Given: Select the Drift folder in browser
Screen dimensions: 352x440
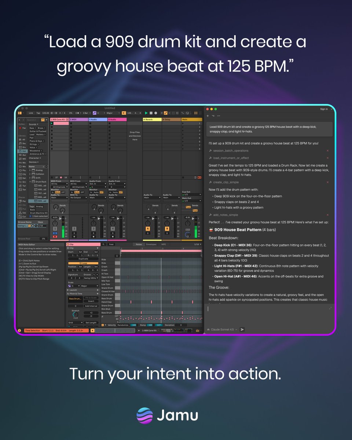Looking at the screenshot, I should coord(38,178).
